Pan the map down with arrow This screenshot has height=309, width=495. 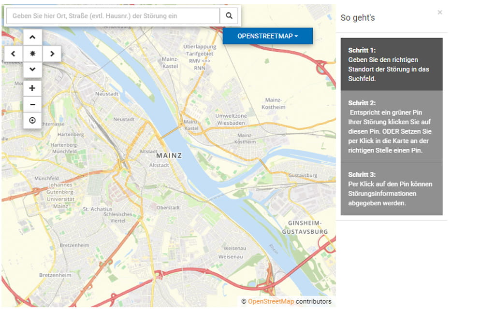[32, 70]
